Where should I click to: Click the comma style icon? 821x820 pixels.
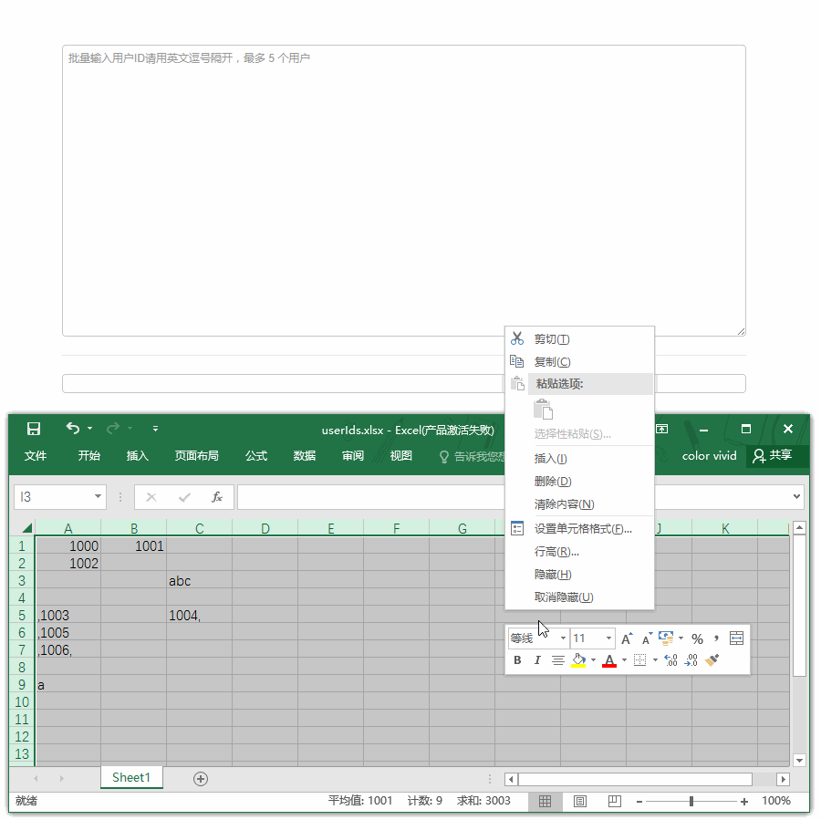716,638
